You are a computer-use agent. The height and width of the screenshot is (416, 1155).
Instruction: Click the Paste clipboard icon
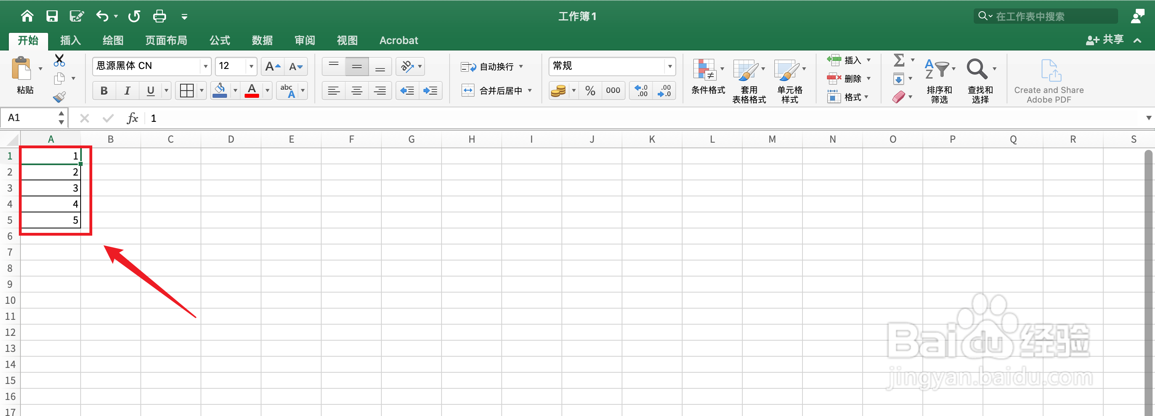pyautogui.click(x=22, y=69)
